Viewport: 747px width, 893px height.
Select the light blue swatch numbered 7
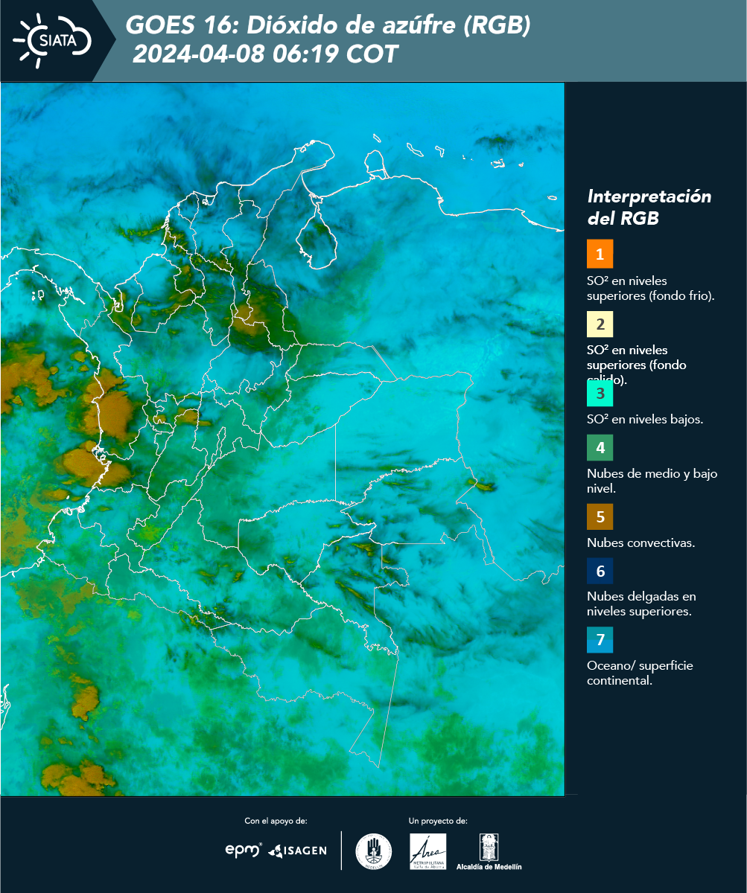600,640
